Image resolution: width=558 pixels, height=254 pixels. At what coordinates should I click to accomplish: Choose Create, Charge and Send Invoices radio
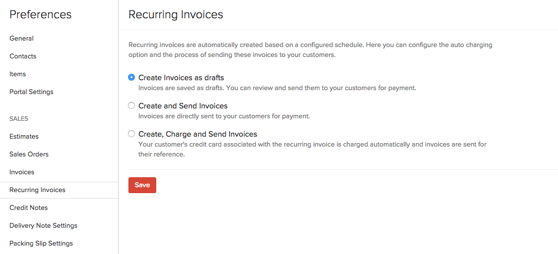click(131, 134)
